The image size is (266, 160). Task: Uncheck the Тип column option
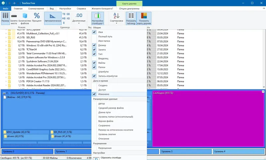coord(94,54)
